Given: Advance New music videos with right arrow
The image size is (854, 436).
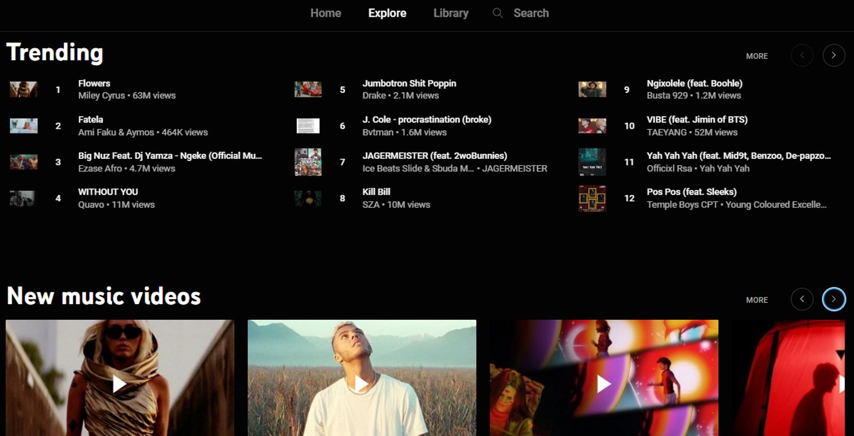Looking at the screenshot, I should tap(834, 299).
